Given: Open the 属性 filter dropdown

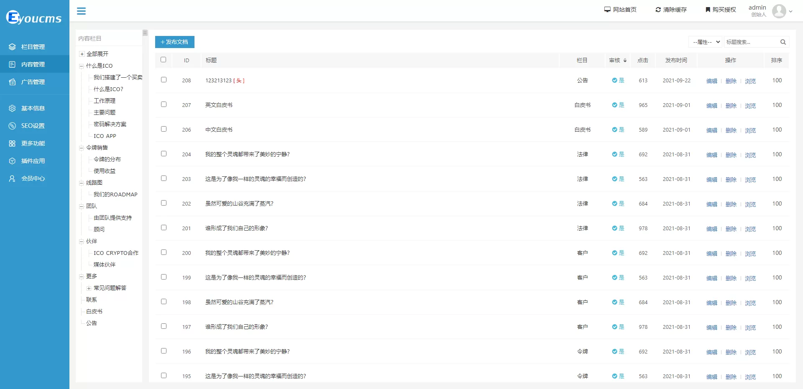Looking at the screenshot, I should click(706, 42).
